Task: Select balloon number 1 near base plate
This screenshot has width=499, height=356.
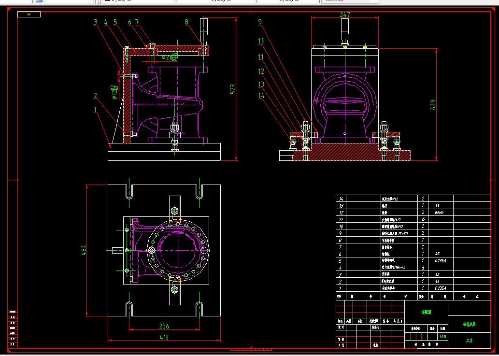Action: click(95, 110)
